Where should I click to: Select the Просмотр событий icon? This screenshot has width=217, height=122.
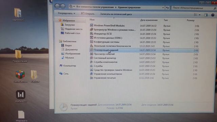coord(91,54)
